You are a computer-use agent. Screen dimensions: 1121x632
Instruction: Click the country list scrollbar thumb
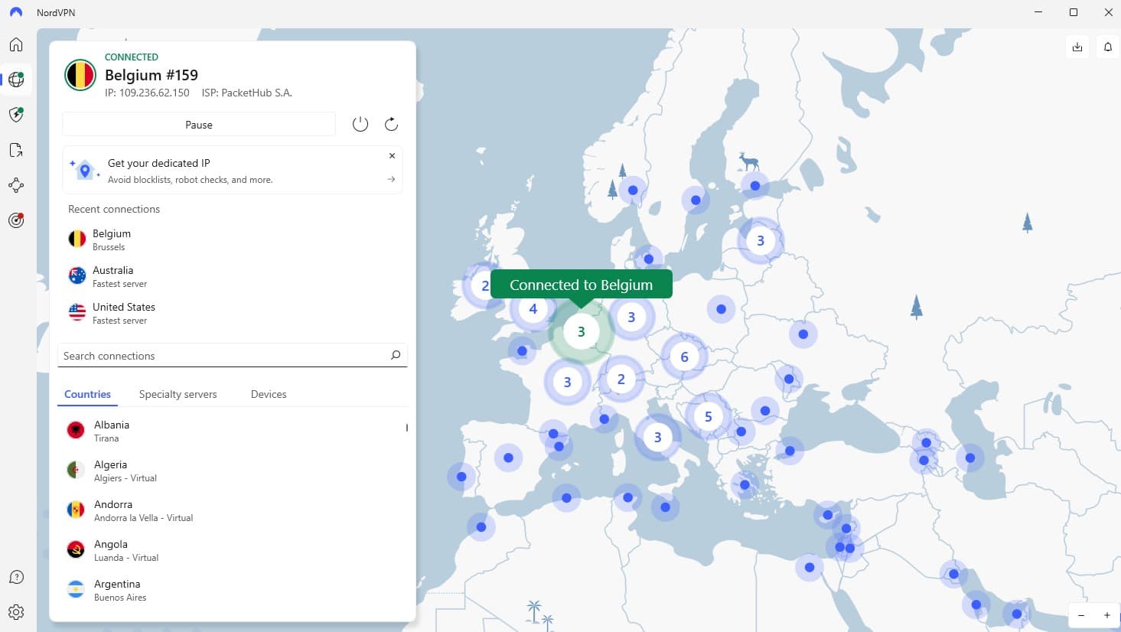coord(406,428)
